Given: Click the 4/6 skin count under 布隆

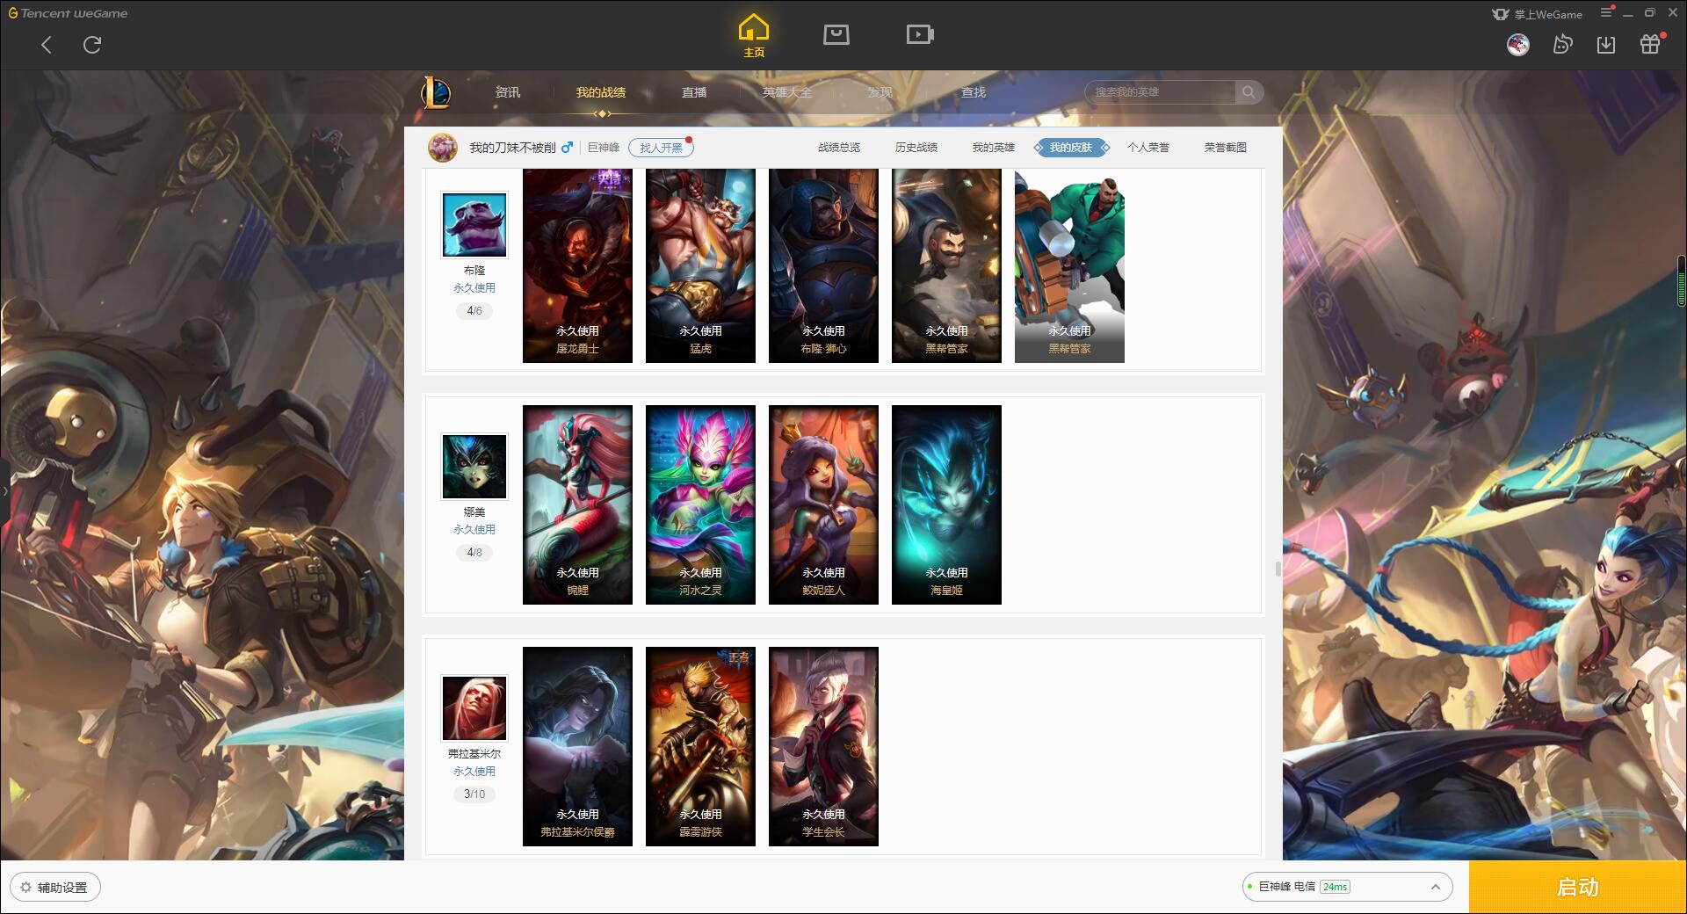Looking at the screenshot, I should [474, 311].
